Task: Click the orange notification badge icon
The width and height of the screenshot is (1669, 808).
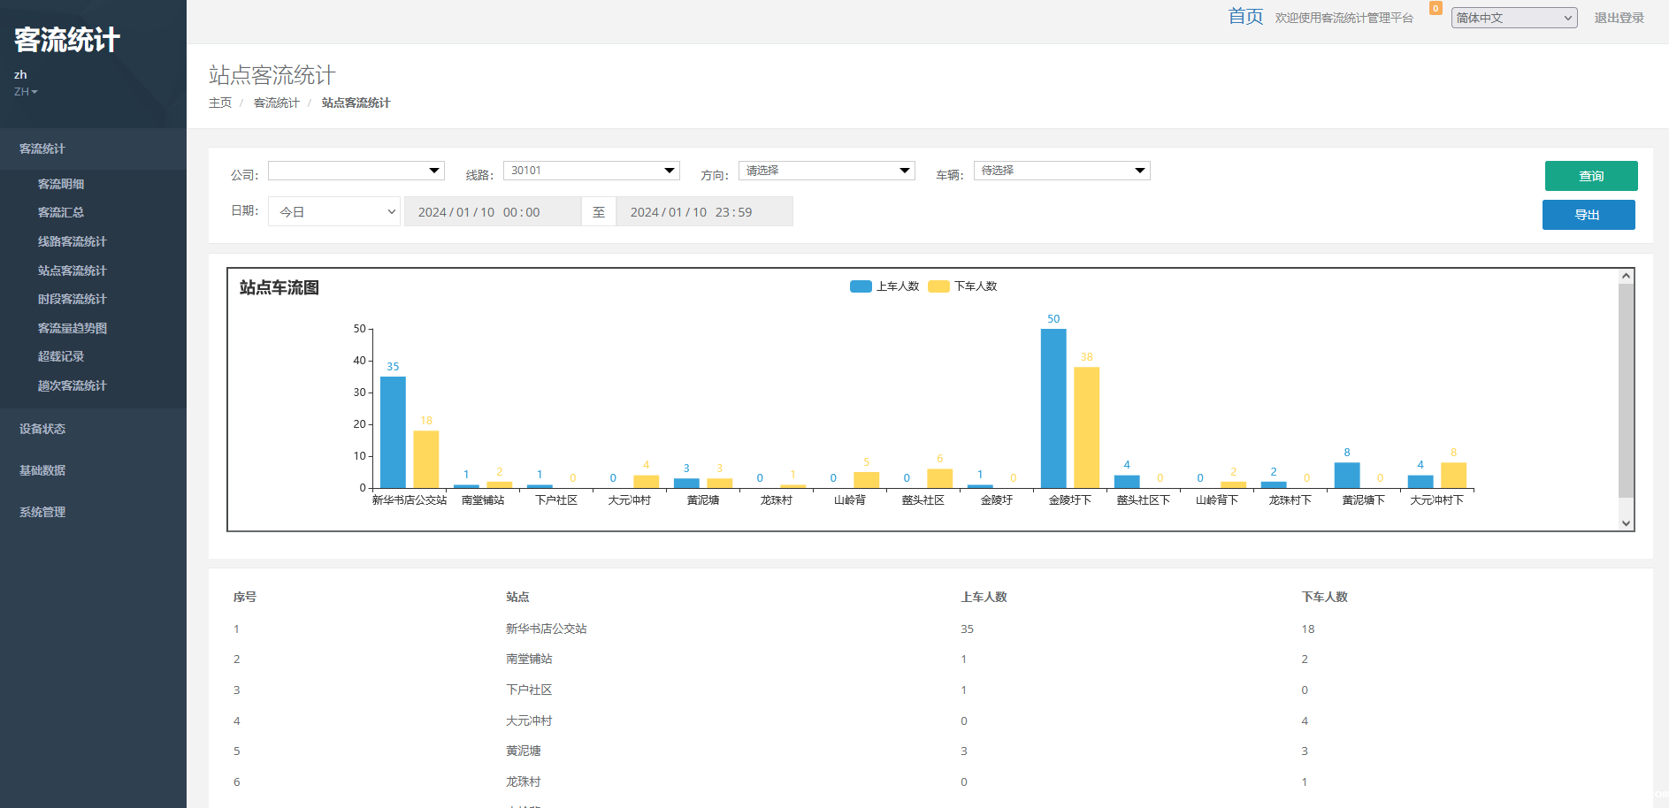Action: [1435, 9]
